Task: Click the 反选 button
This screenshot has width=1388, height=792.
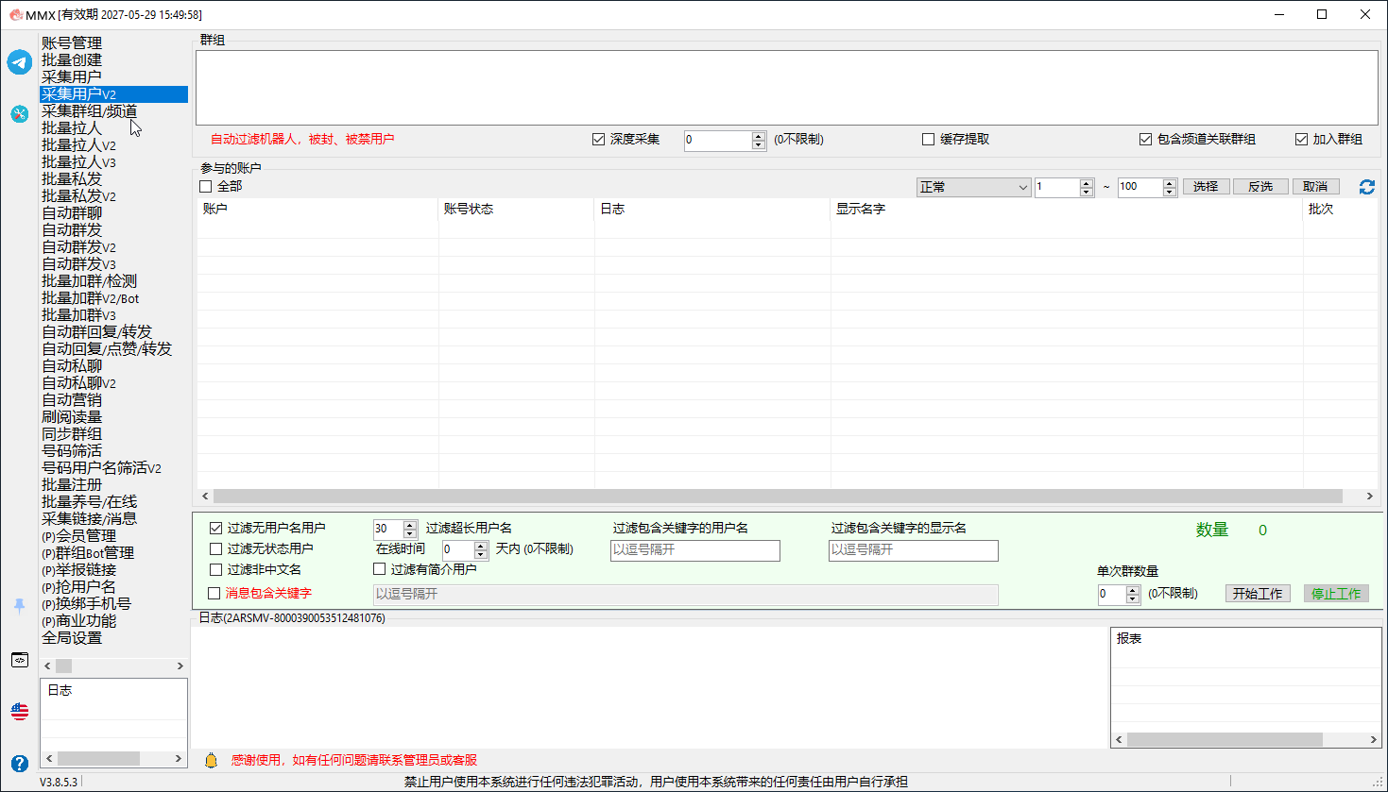Action: click(1260, 187)
